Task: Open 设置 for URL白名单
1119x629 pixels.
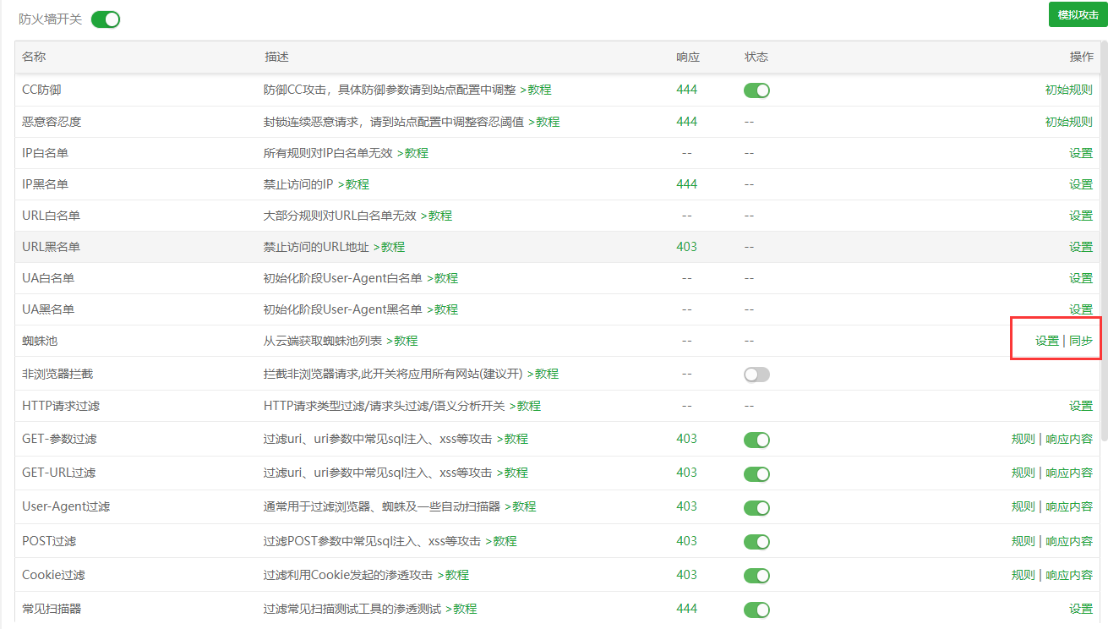Action: pyautogui.click(x=1081, y=216)
